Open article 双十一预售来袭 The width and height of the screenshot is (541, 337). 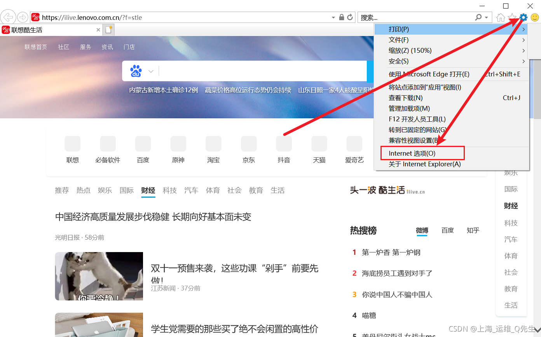pos(234,273)
